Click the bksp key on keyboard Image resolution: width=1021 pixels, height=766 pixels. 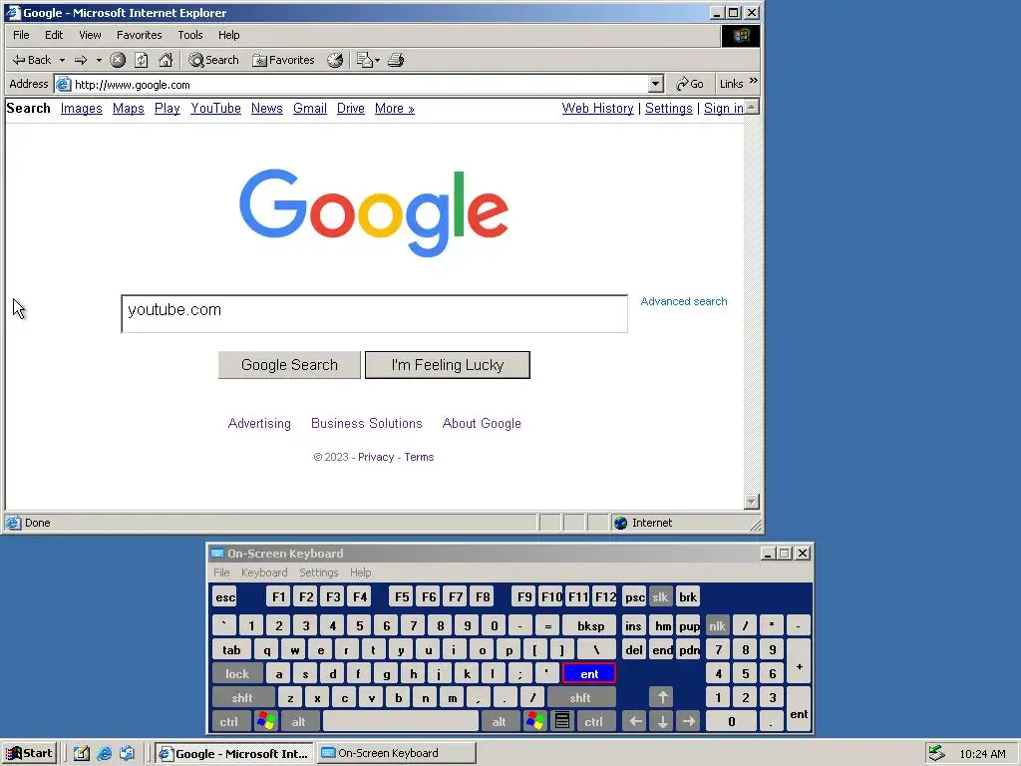click(590, 626)
